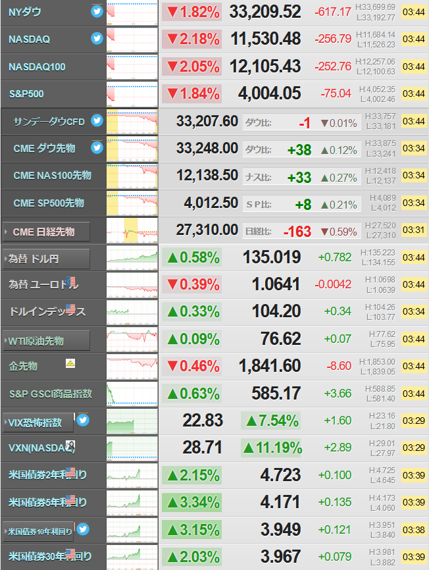Click S&P GSCI value 585.17
The height and width of the screenshot is (570, 429).
pos(276,394)
